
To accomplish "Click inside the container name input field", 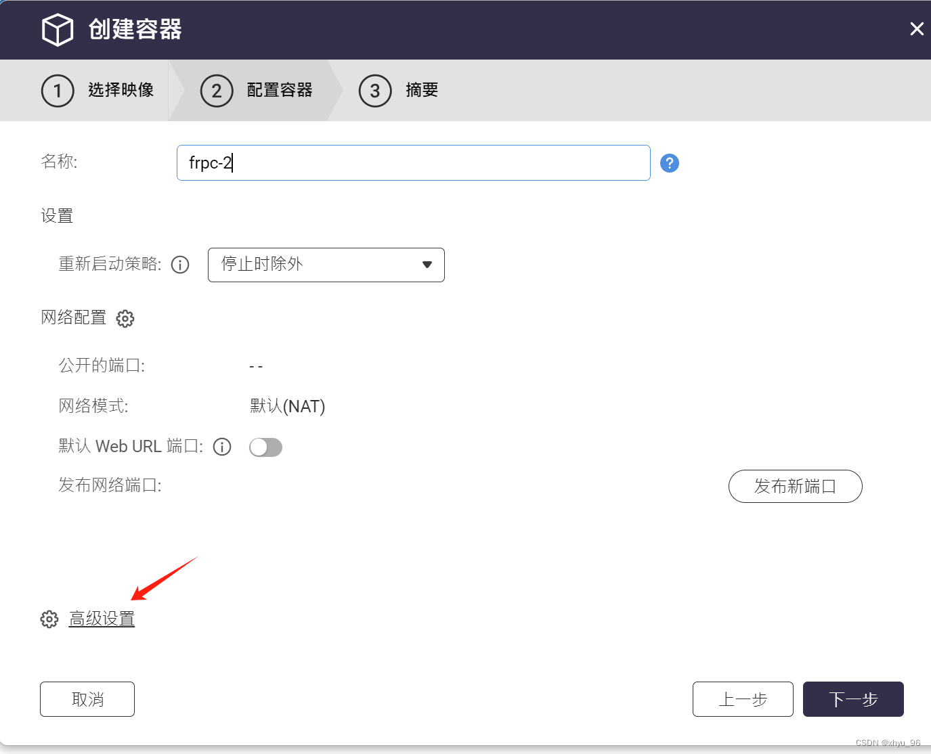I will 413,162.
